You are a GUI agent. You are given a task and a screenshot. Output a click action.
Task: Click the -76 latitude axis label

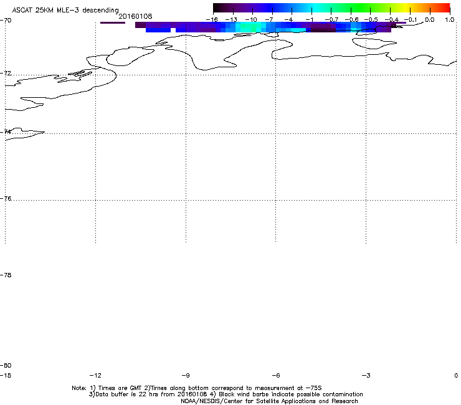point(6,199)
